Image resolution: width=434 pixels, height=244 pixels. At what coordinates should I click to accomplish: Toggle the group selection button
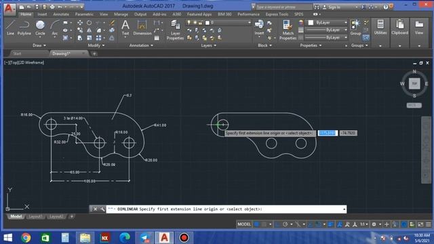click(366, 38)
